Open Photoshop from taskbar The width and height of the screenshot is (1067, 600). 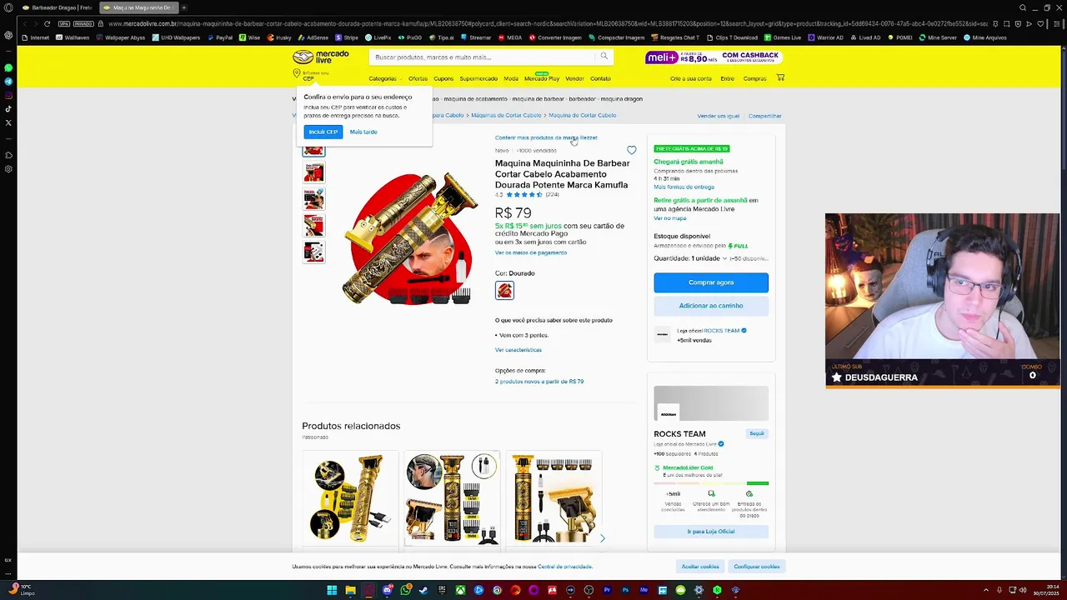(625, 590)
